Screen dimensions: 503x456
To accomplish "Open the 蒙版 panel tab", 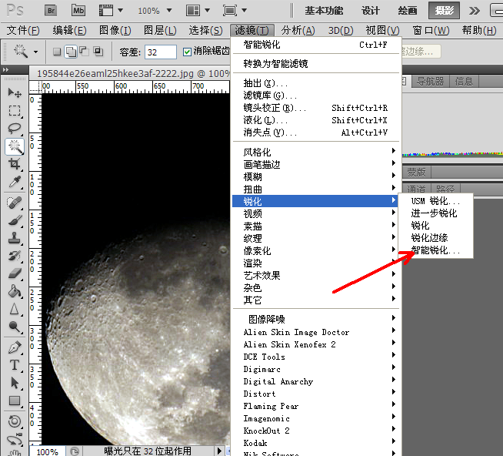I will tap(416, 173).
